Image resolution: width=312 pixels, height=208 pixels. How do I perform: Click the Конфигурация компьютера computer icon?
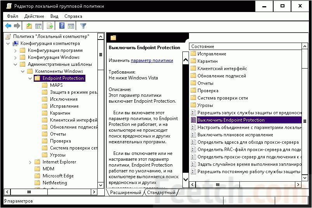pyautogui.click(x=16, y=43)
